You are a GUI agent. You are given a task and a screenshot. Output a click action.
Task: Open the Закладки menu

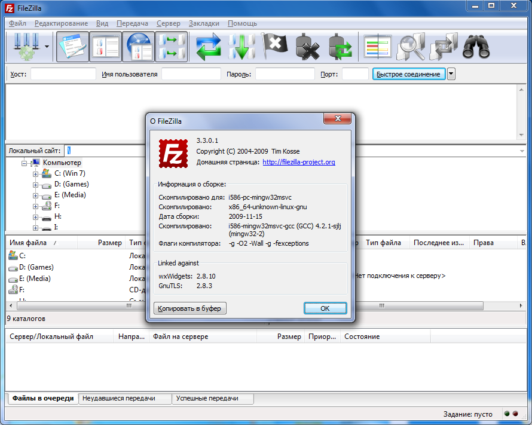[x=204, y=23]
